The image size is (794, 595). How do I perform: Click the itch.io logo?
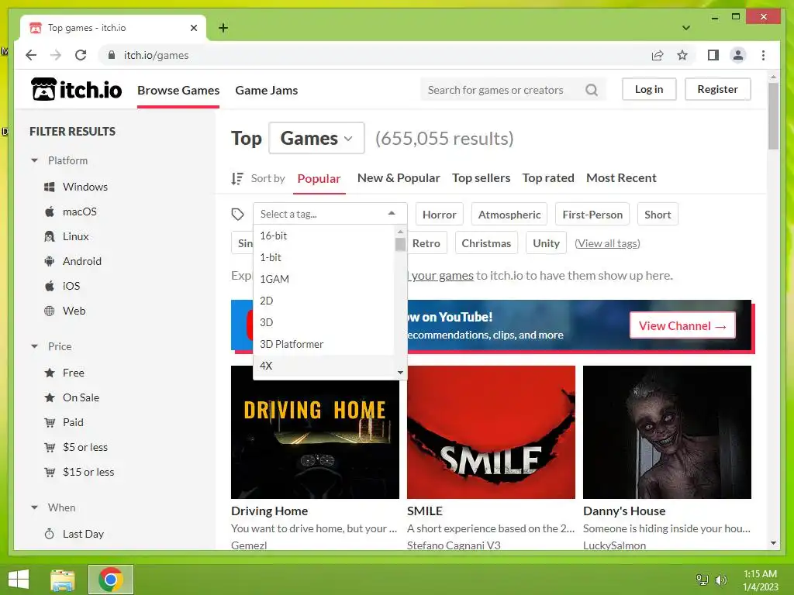coord(77,90)
